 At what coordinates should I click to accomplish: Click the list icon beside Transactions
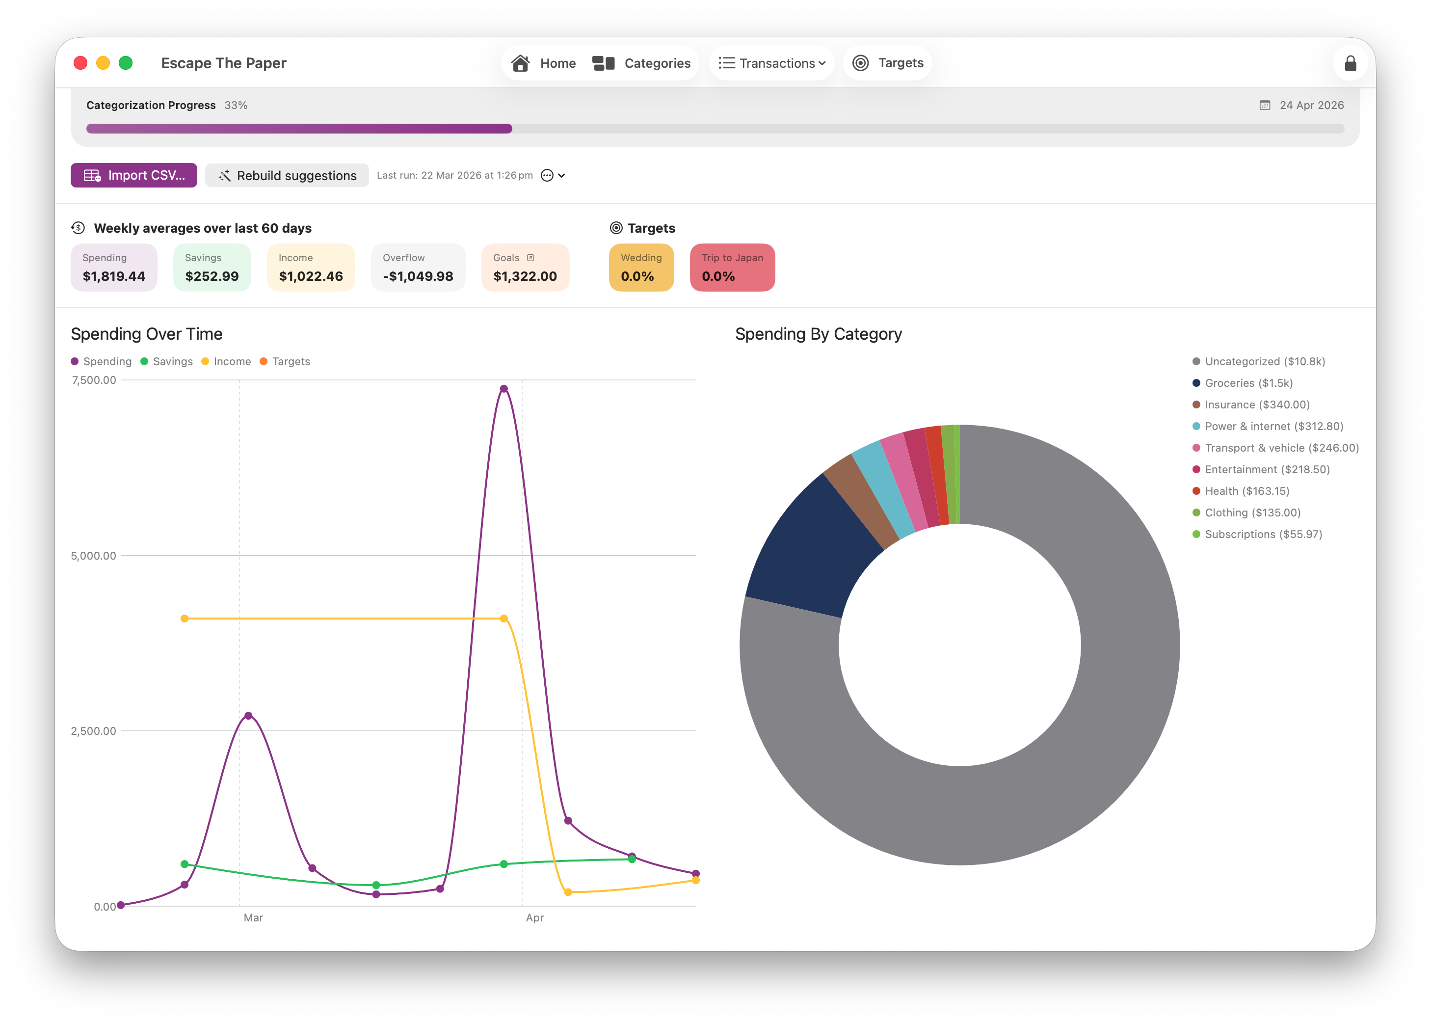[x=726, y=62]
